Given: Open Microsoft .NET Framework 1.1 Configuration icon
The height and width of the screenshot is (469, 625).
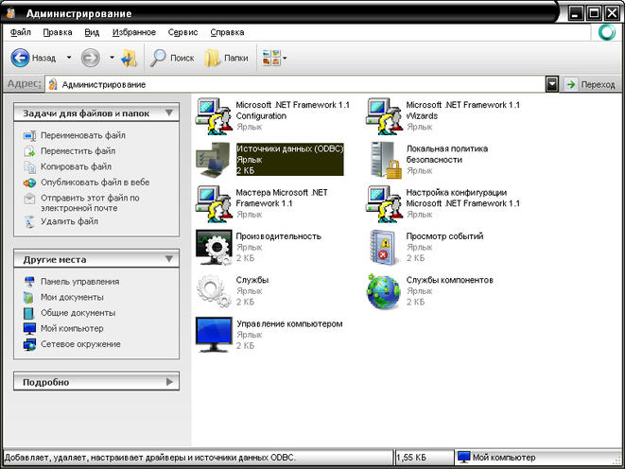Looking at the screenshot, I should pyautogui.click(x=212, y=115).
